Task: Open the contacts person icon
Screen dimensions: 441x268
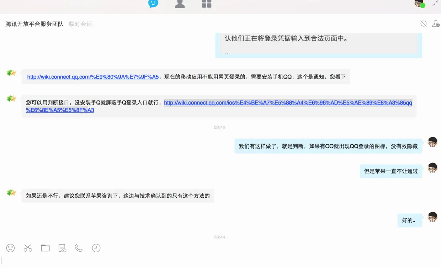Action: pos(180,4)
